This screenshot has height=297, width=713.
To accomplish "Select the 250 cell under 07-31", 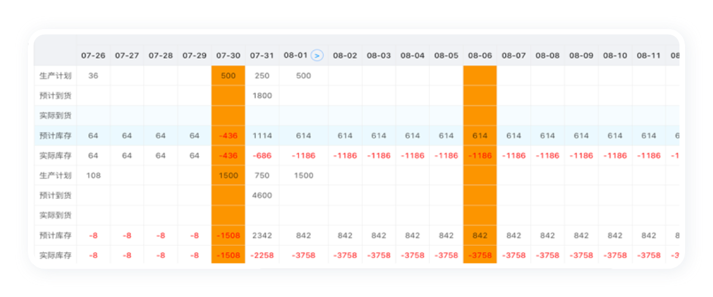I will [262, 75].
